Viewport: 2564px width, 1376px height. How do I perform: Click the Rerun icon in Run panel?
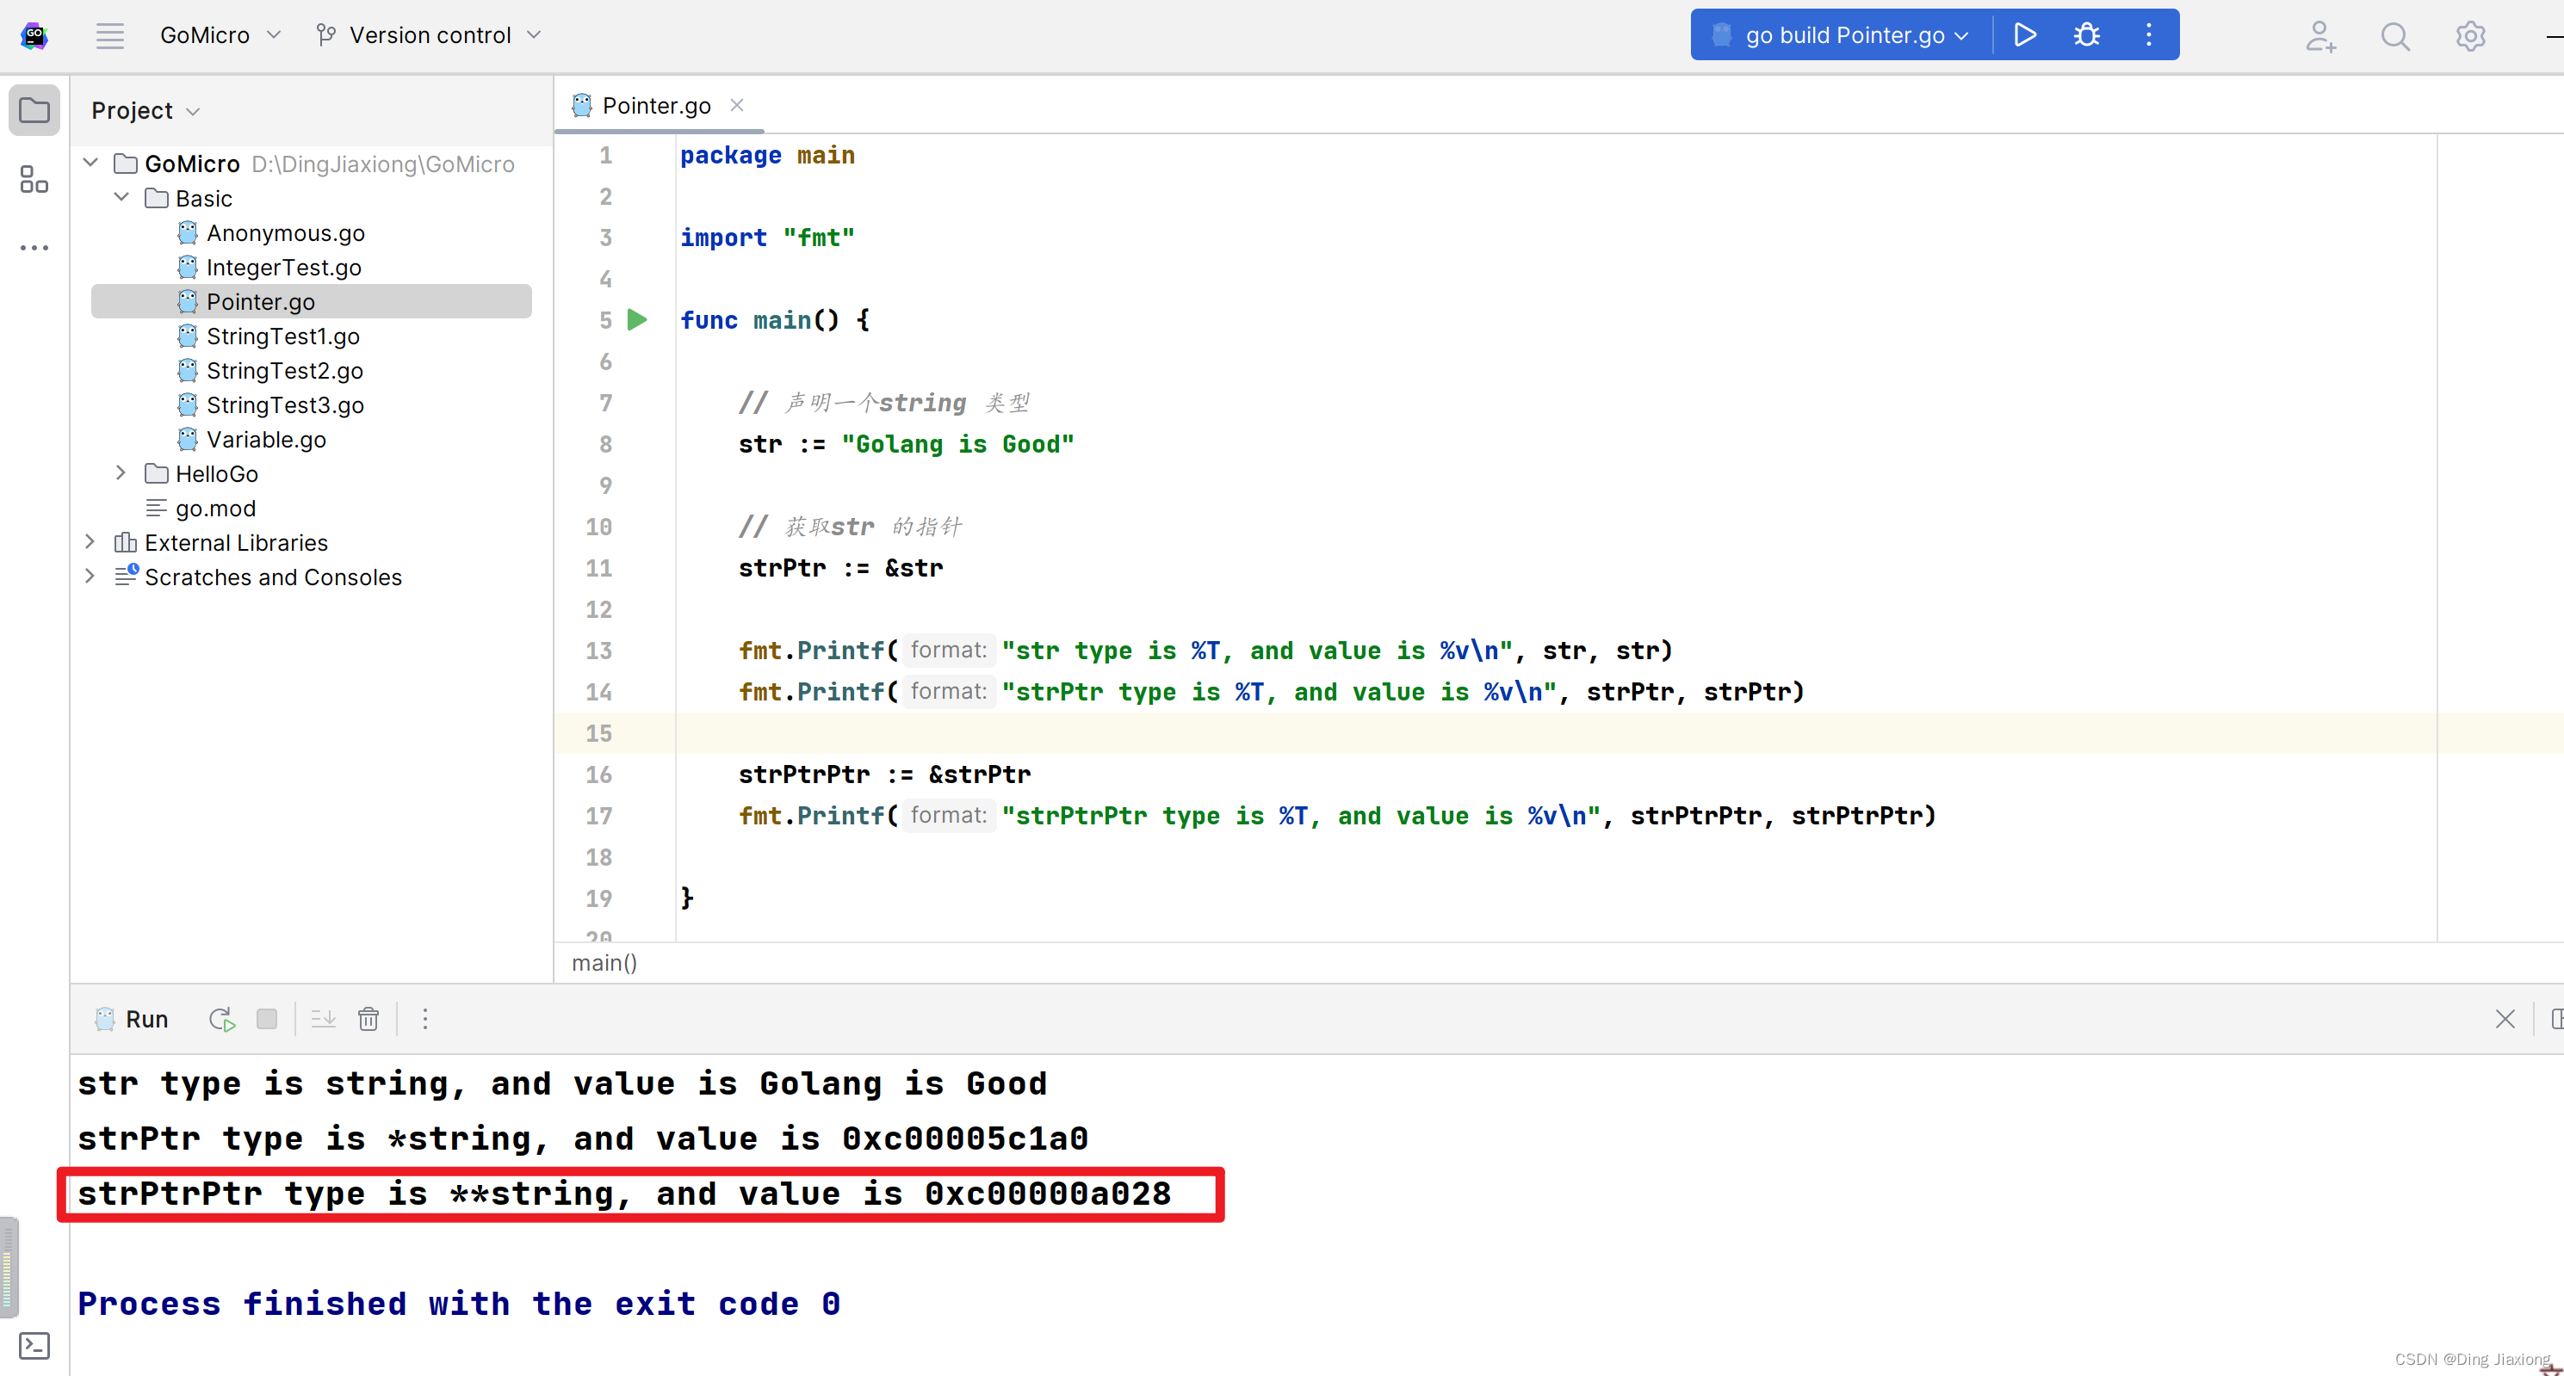tap(221, 1019)
